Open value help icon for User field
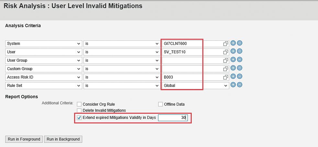 click(x=225, y=52)
